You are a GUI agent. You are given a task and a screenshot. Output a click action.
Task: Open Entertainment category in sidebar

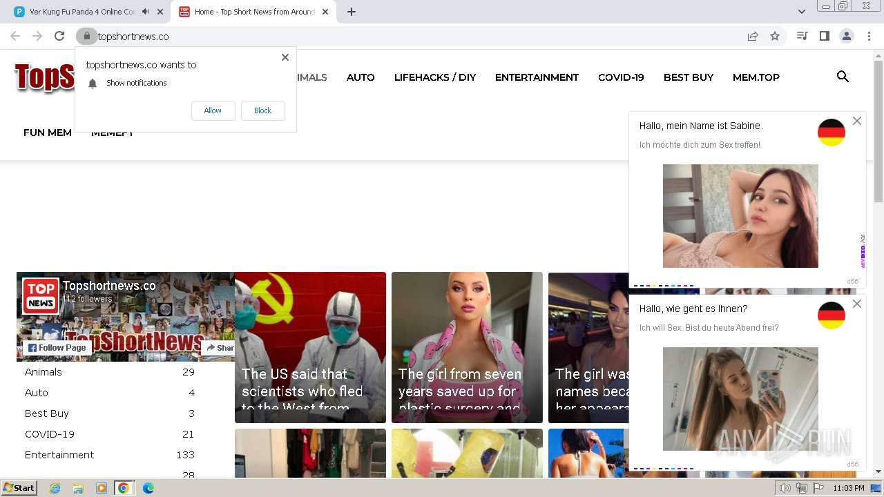pyautogui.click(x=59, y=455)
